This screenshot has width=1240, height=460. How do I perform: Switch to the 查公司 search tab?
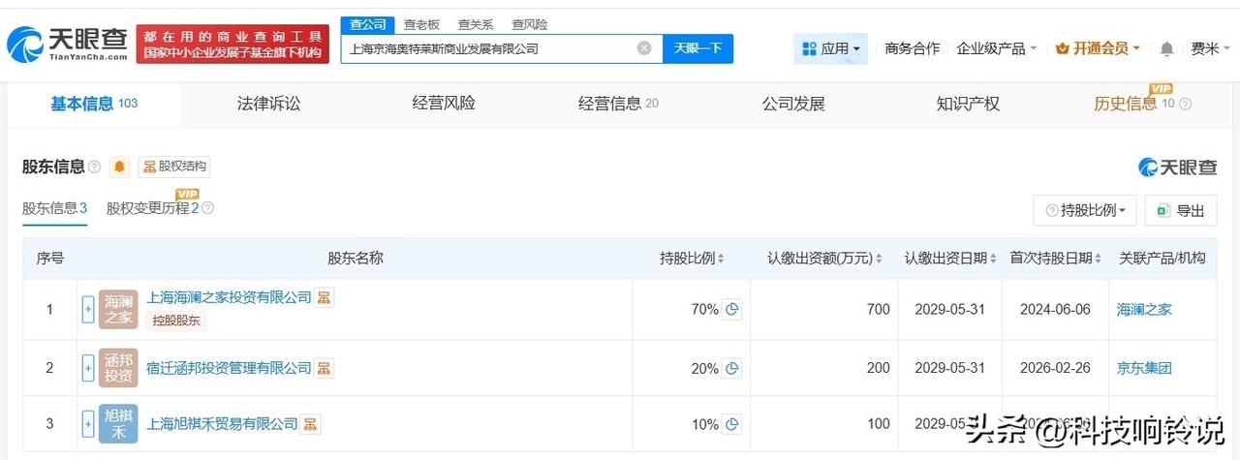(x=367, y=24)
